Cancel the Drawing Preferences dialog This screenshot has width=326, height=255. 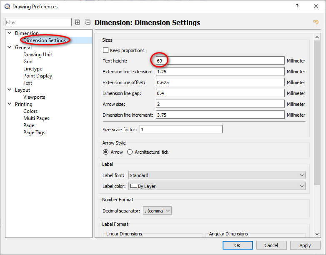coord(271,245)
